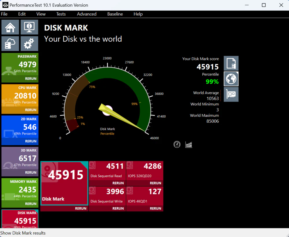Go to the Home dashboard icon

coord(10,27)
